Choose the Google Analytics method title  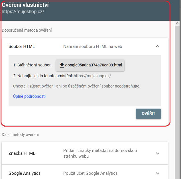point(25,173)
